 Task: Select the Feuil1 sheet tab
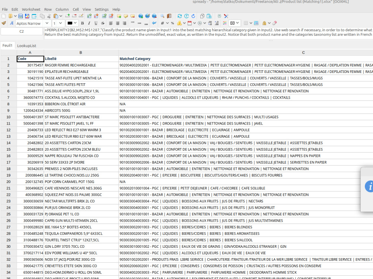pyautogui.click(x=7, y=45)
